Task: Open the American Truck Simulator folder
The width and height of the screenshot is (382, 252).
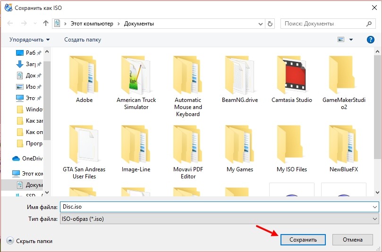Action: [x=136, y=76]
